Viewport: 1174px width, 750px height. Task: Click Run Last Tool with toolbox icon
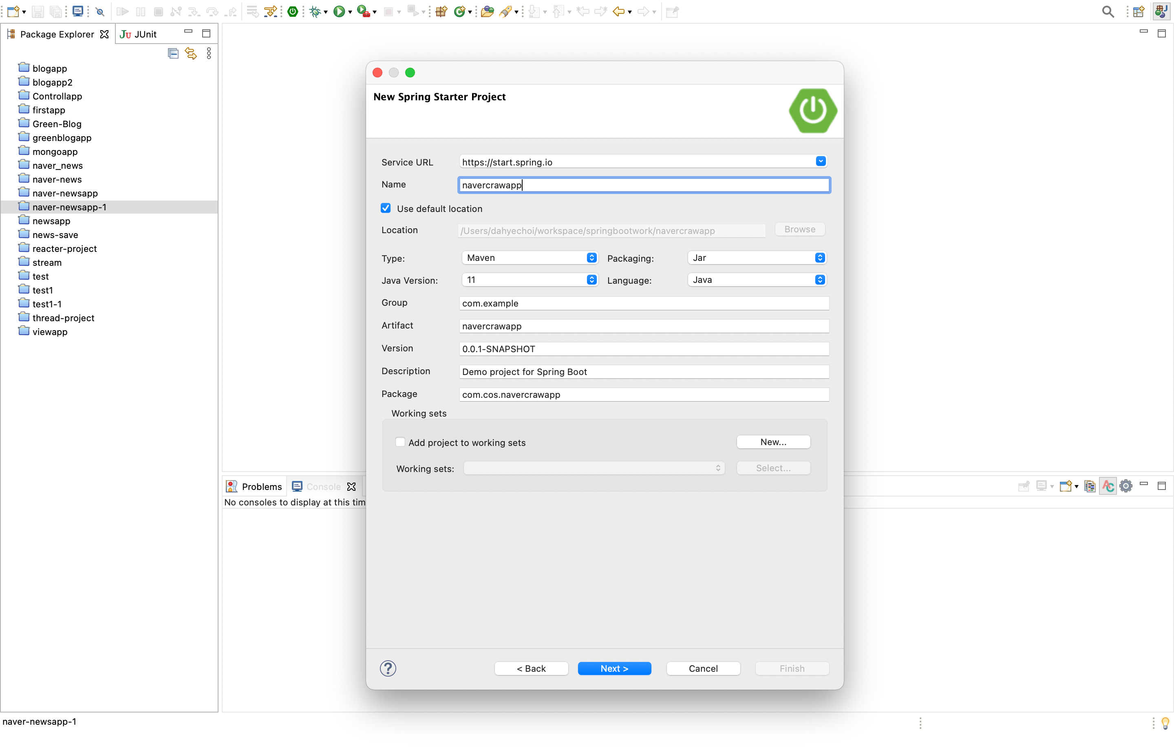(363, 11)
